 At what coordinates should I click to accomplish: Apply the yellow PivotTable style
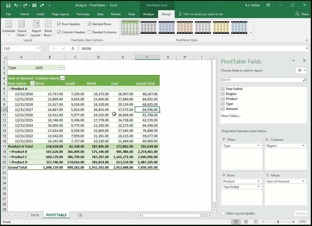point(221,27)
